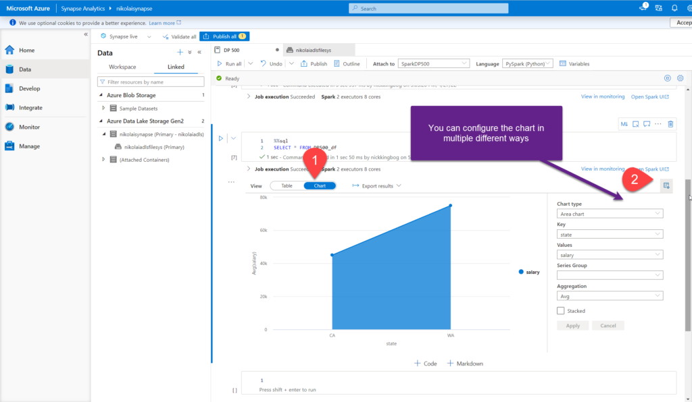Open the Chart type dropdown

point(610,214)
